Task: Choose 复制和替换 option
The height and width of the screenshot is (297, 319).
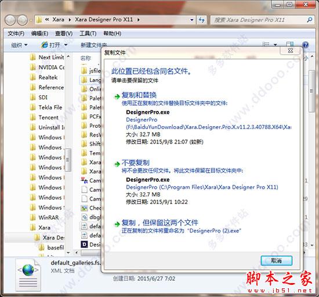Action: click(x=139, y=95)
